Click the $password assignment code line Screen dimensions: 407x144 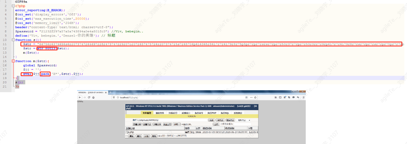(x=79, y=31)
